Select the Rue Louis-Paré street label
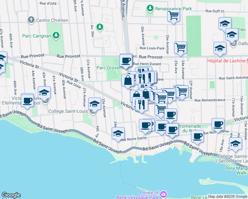The image size is (248, 199). (x=152, y=48)
